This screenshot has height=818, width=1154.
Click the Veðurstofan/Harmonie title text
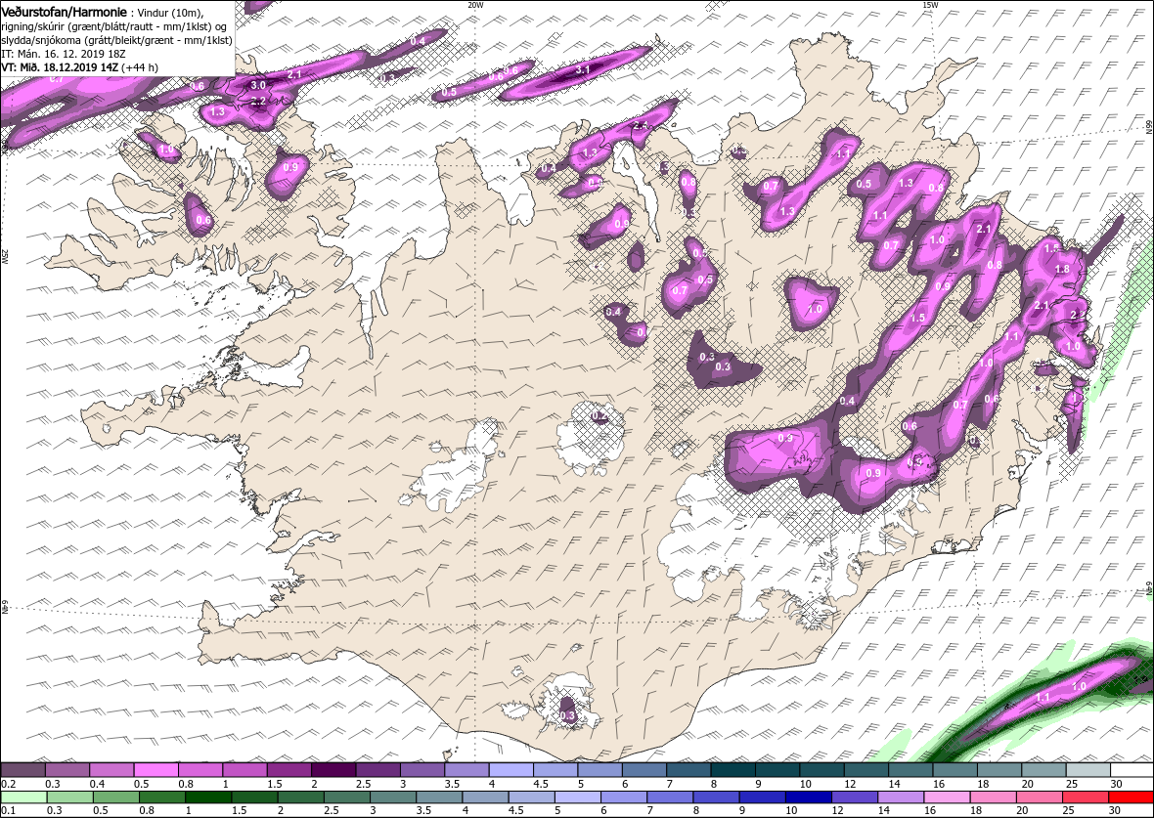64,12
